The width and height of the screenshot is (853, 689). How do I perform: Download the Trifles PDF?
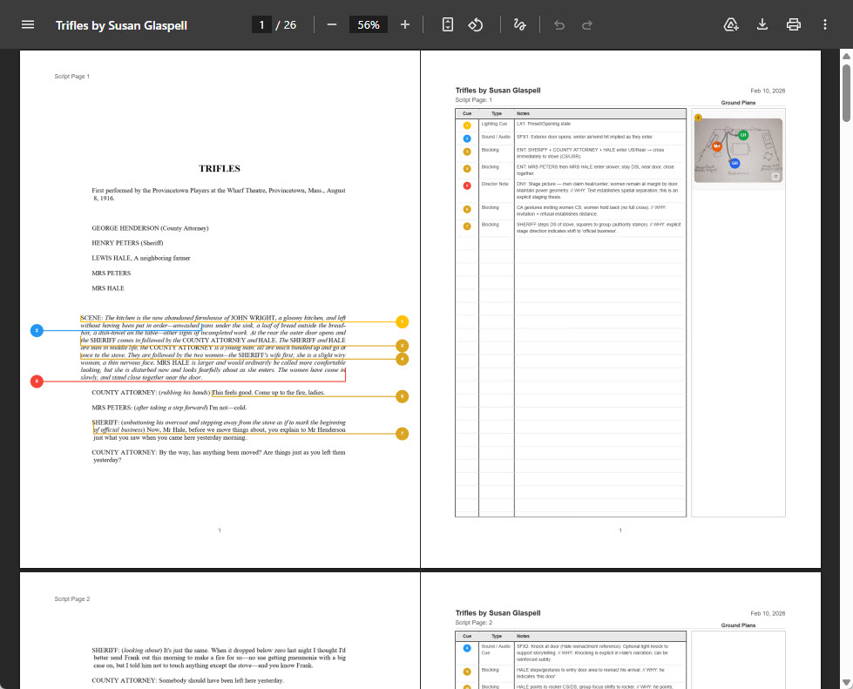[x=762, y=24]
